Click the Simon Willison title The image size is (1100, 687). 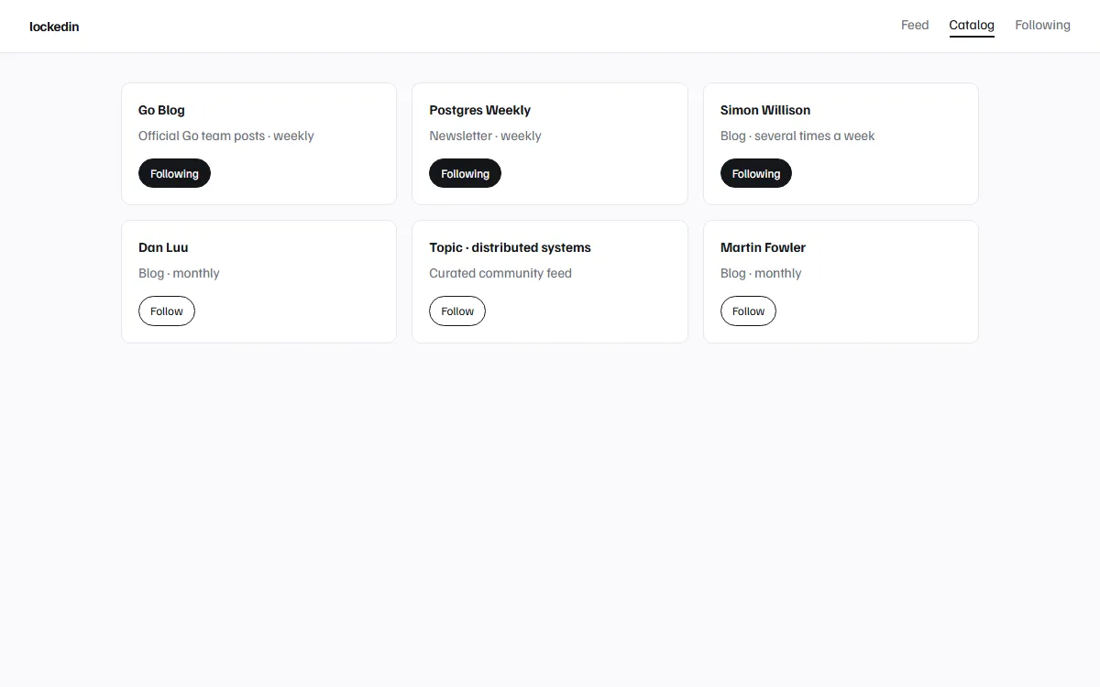click(x=765, y=110)
